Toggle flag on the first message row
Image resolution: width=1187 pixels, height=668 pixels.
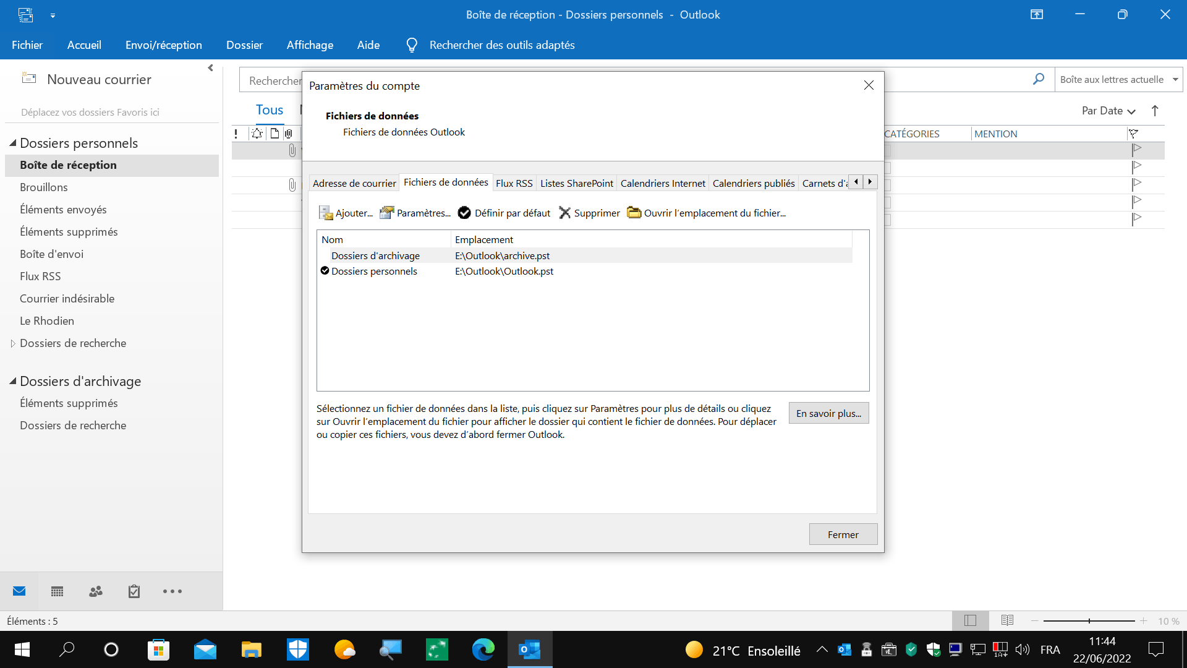pos(1136,149)
